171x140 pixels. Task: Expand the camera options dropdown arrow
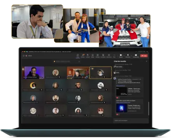click(124, 56)
